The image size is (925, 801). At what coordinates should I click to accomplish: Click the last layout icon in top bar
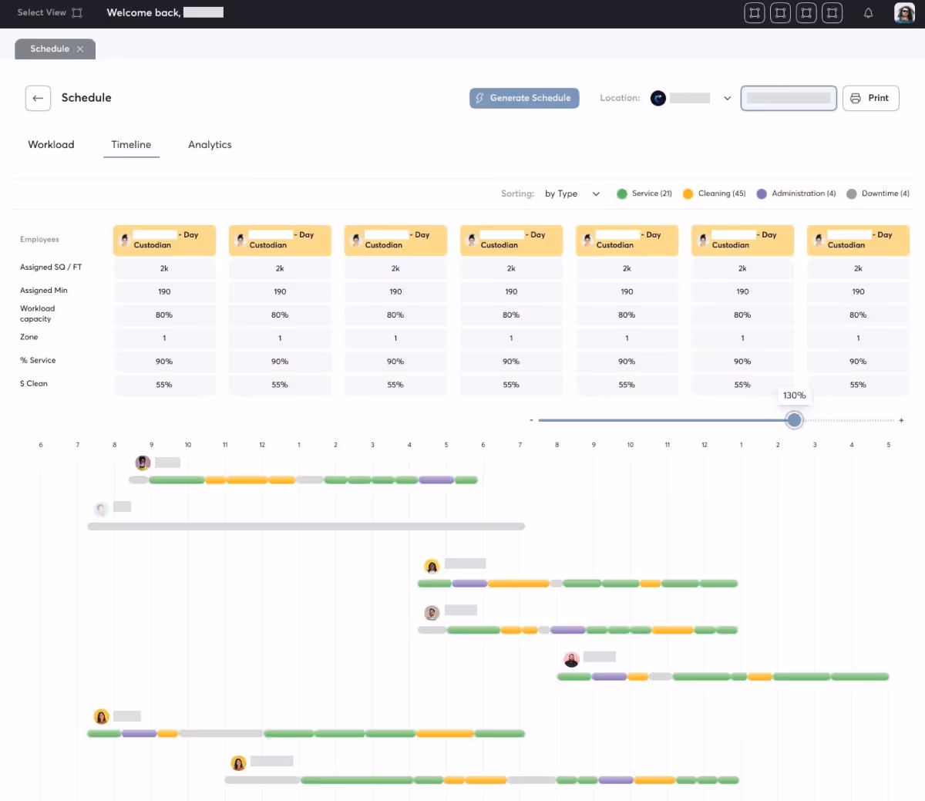(x=832, y=13)
